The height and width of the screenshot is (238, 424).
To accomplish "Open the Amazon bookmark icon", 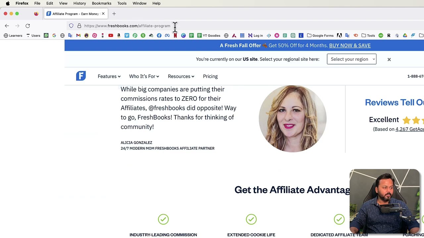I will coord(119,35).
